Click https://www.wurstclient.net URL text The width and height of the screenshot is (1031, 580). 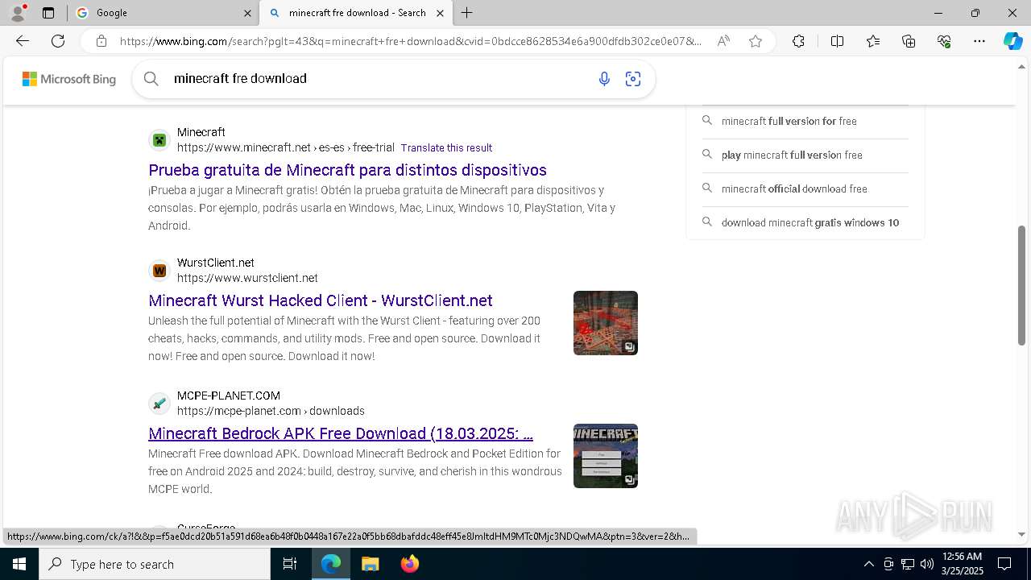click(247, 278)
